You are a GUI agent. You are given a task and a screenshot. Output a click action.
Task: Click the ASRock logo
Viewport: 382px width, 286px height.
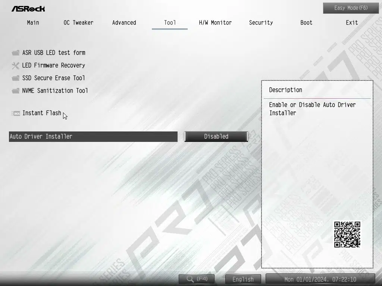[28, 9]
